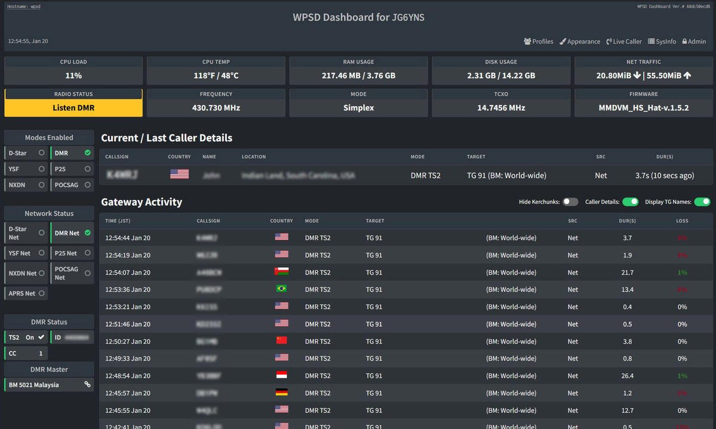Open the Profiles menu item
Viewport: 716px width, 429px height.
pyautogui.click(x=539, y=42)
